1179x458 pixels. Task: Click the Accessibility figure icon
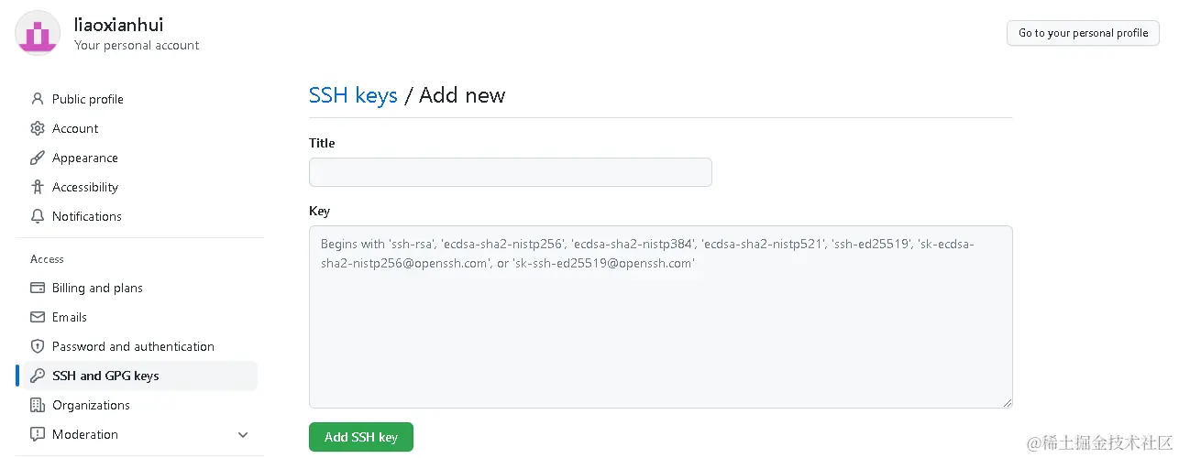(38, 187)
